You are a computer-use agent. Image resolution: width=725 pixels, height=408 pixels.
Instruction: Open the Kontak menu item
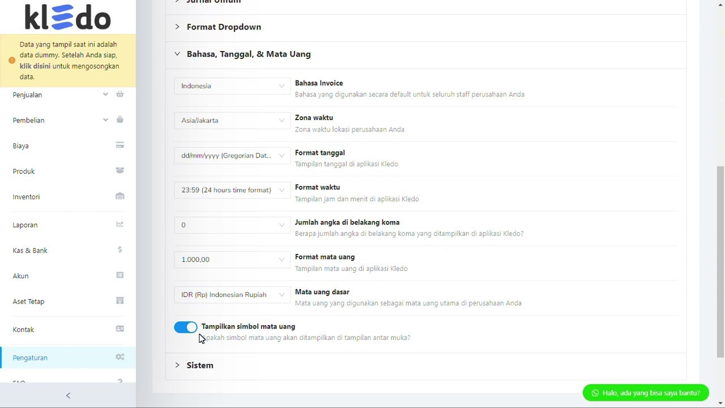24,330
